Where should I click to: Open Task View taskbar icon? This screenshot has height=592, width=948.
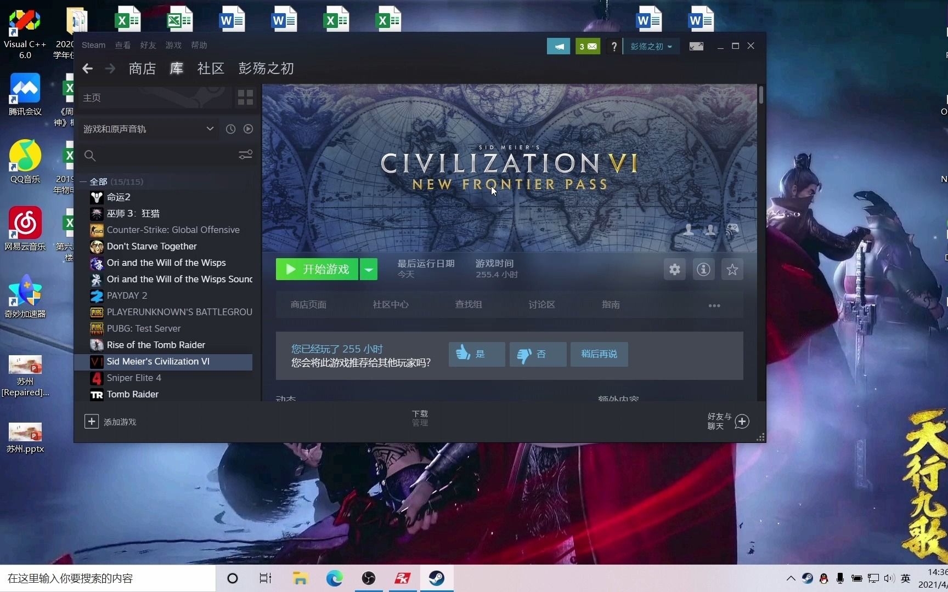(266, 578)
